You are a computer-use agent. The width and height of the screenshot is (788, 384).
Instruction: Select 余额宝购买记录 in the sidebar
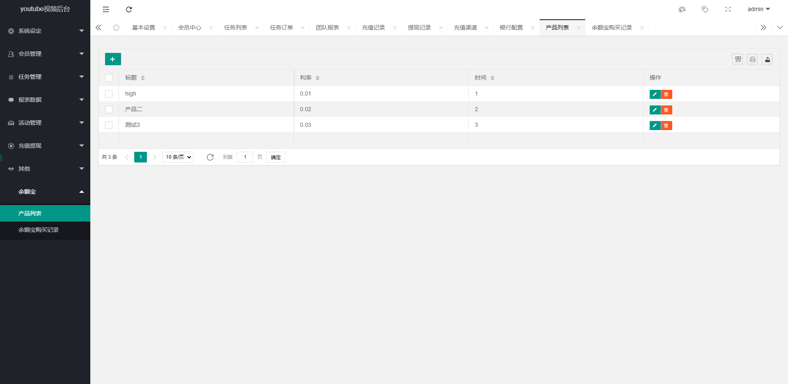38,230
